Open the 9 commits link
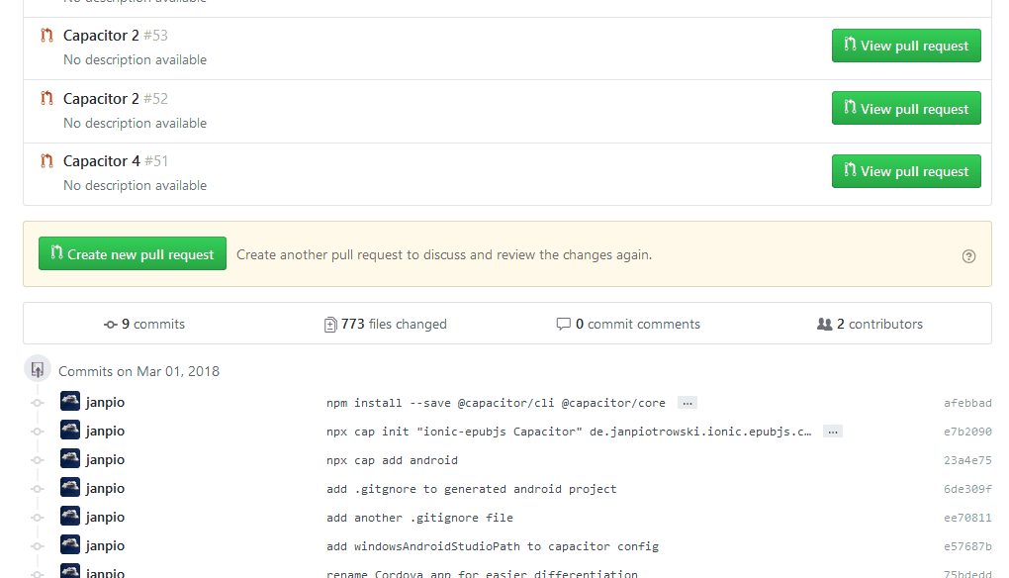1009x578 pixels. click(152, 324)
